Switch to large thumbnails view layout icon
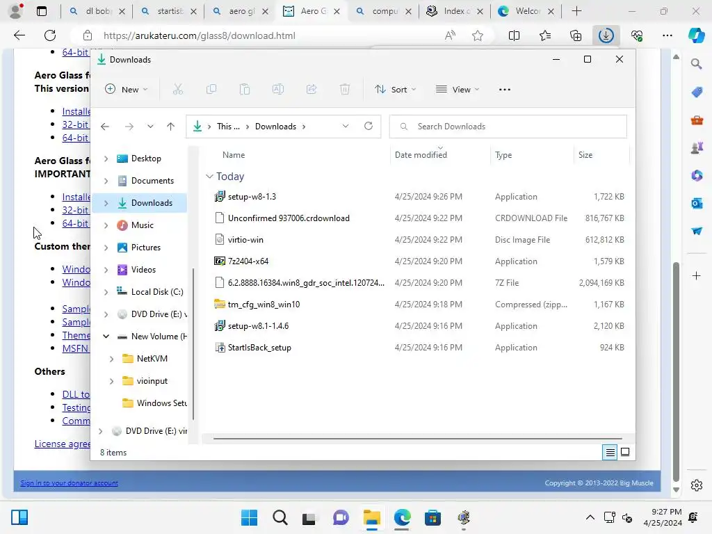 pyautogui.click(x=625, y=452)
